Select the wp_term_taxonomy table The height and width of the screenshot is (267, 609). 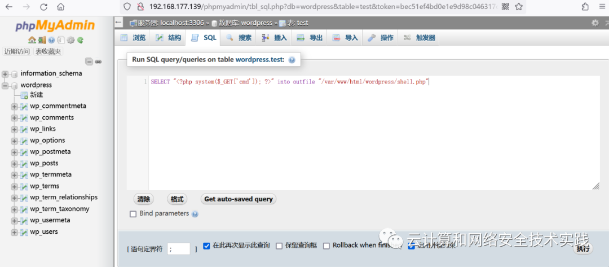coord(60,209)
